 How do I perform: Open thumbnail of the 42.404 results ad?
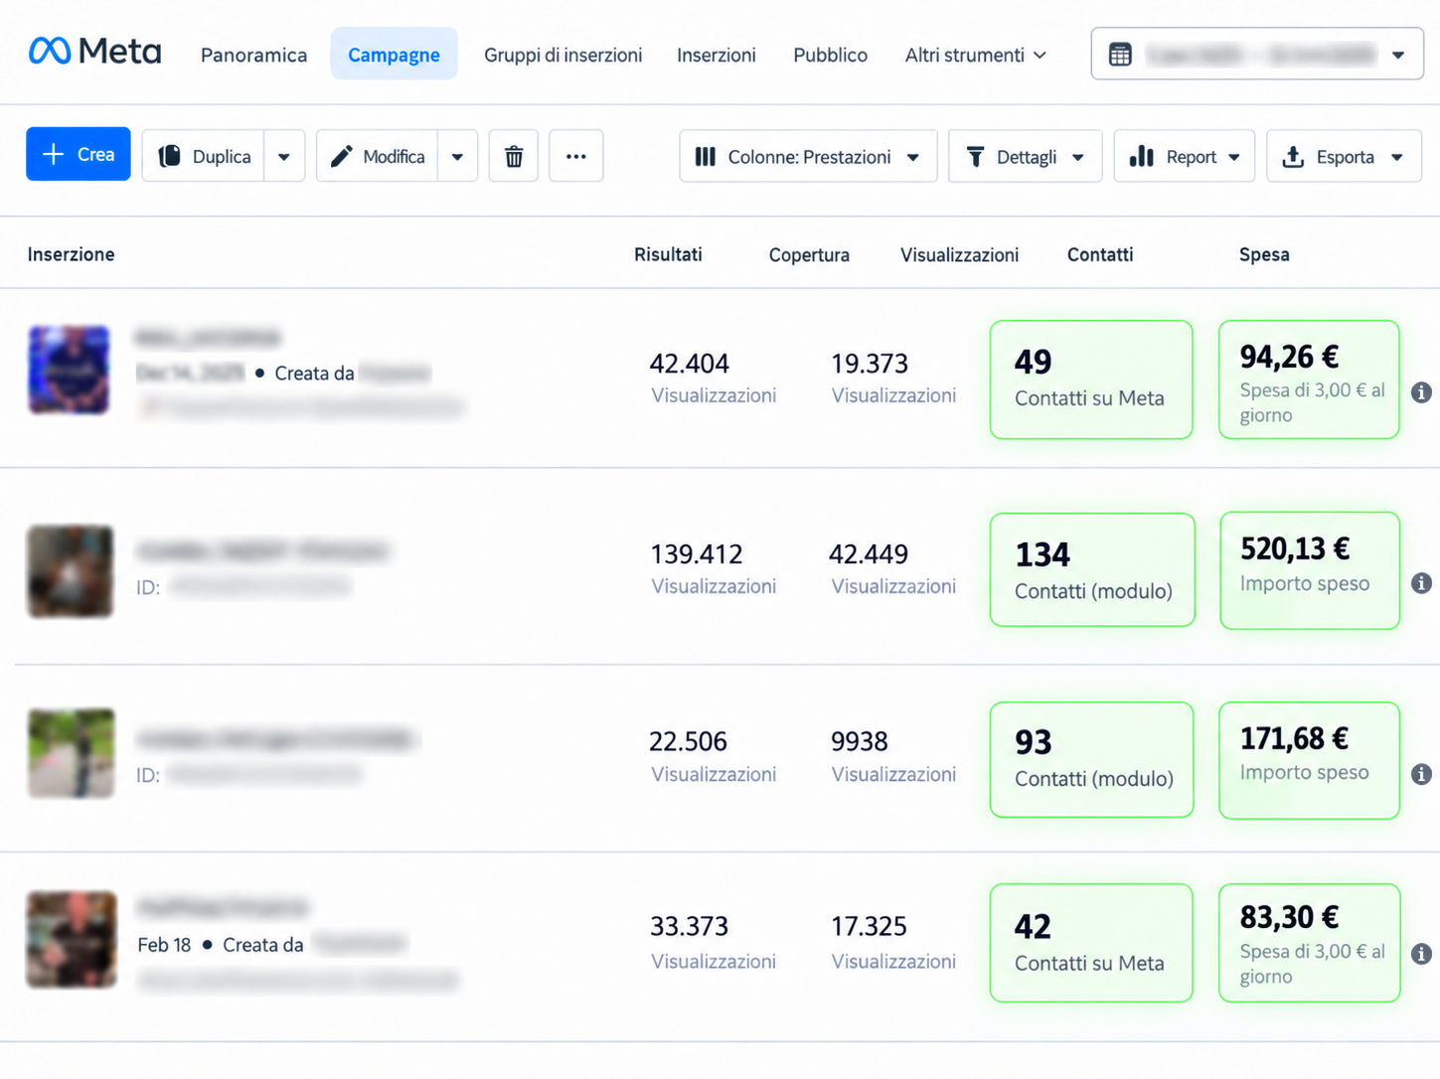tap(69, 370)
